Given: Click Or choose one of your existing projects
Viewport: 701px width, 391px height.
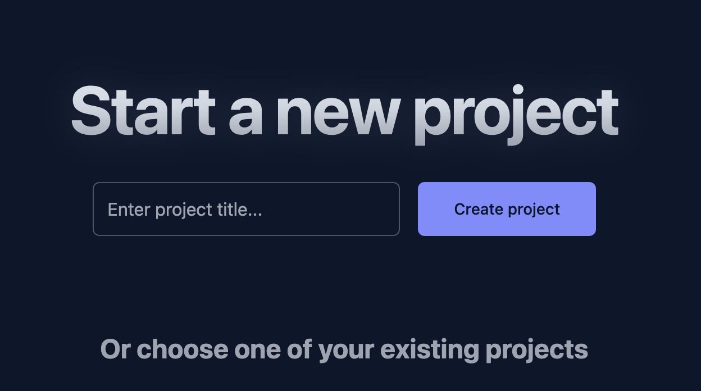Looking at the screenshot, I should [x=344, y=348].
